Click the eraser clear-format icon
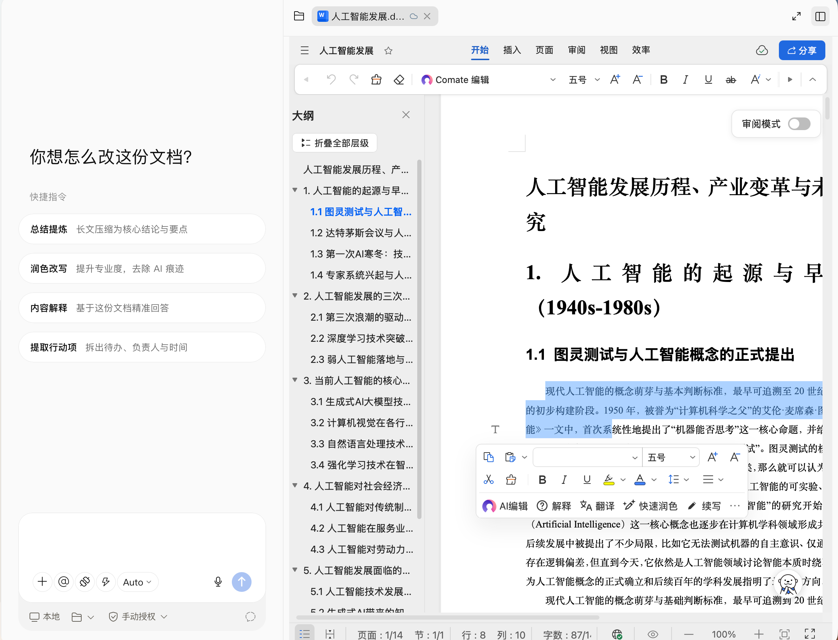Image resolution: width=838 pixels, height=640 pixels. point(399,79)
